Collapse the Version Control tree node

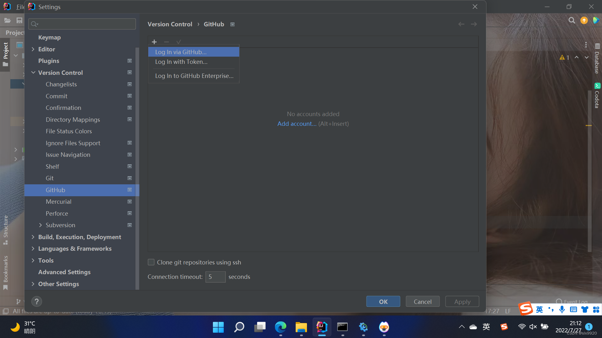[33, 73]
